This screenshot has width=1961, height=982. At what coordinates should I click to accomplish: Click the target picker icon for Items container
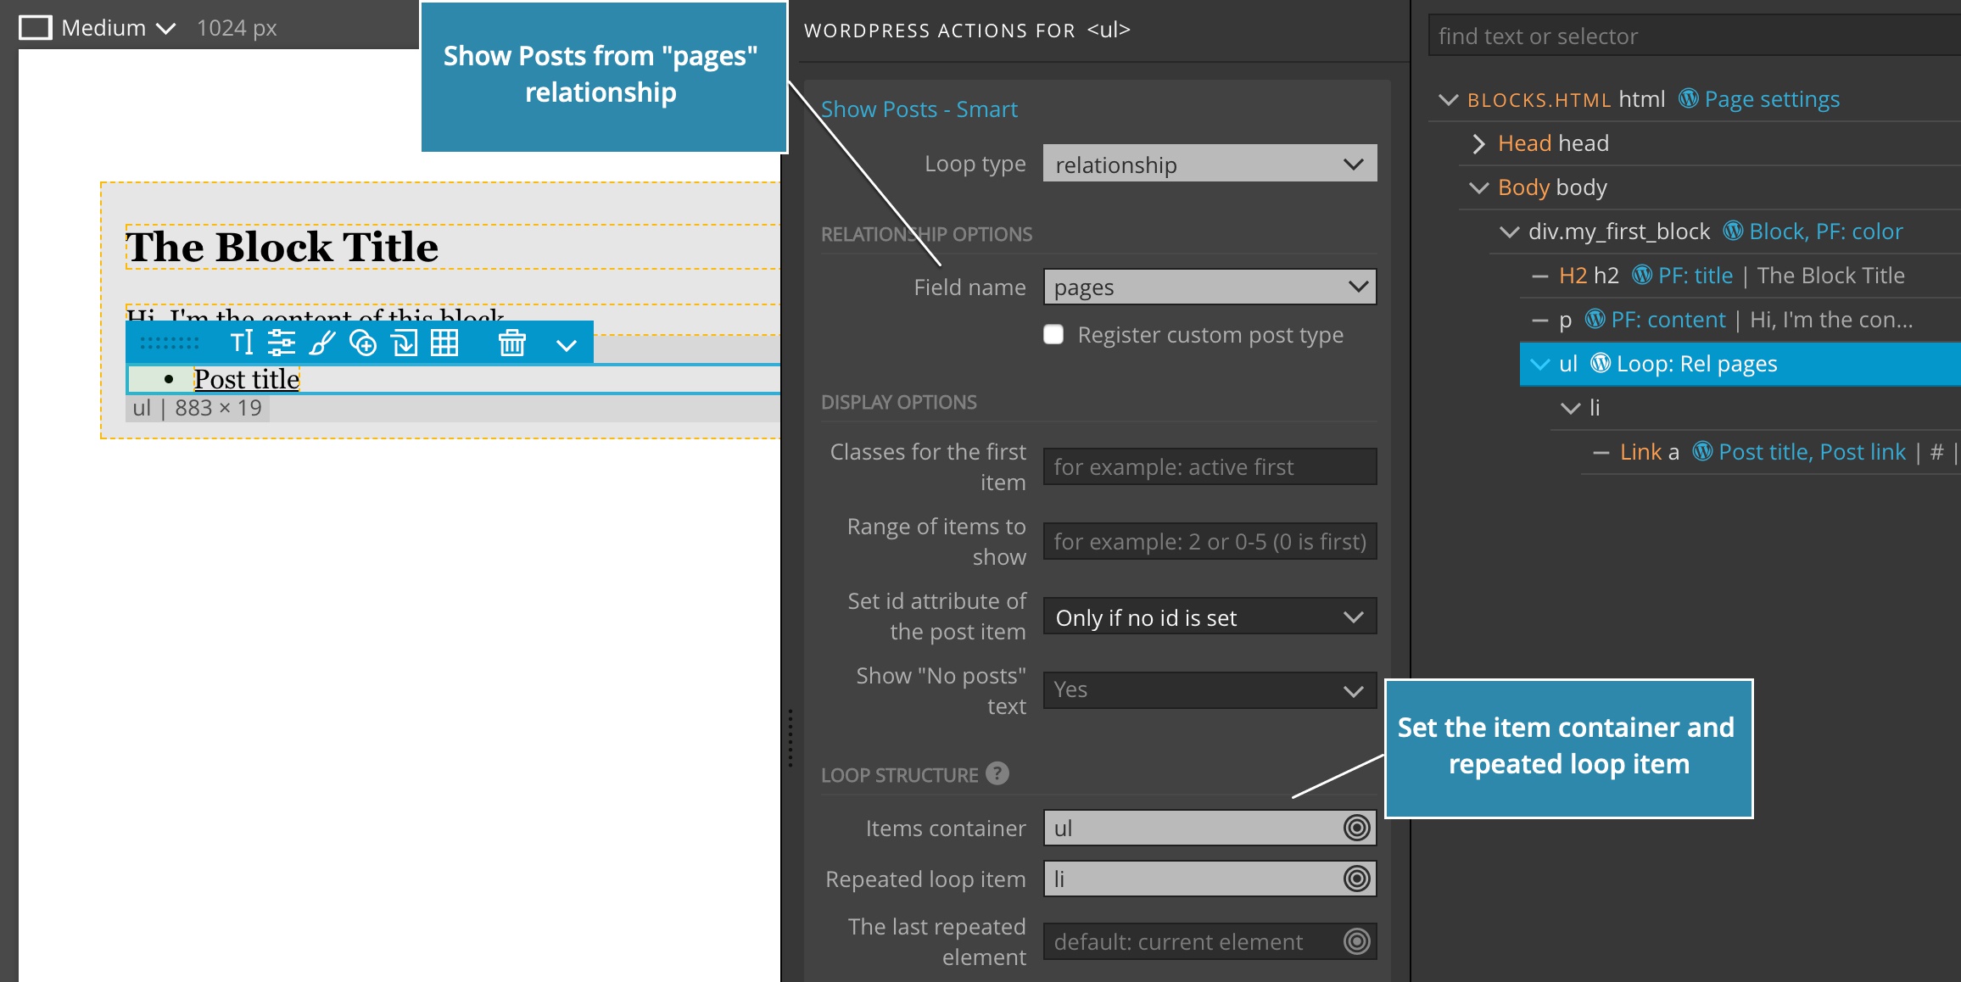coord(1357,828)
